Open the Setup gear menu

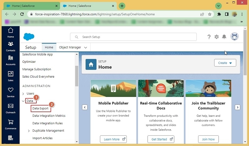(216, 37)
